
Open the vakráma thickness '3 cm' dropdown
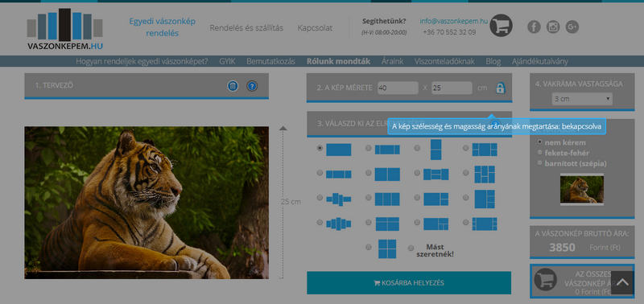(x=581, y=99)
